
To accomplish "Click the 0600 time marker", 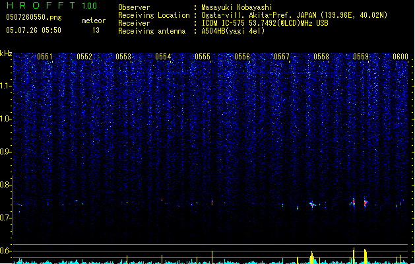I will (400, 57).
